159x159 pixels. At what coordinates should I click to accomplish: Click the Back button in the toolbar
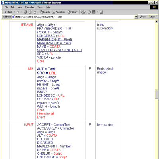[8, 12]
